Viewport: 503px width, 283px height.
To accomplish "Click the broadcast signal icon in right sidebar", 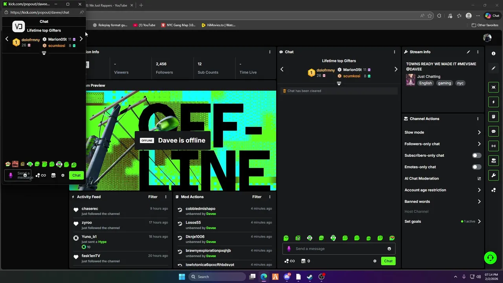I will 494,146.
